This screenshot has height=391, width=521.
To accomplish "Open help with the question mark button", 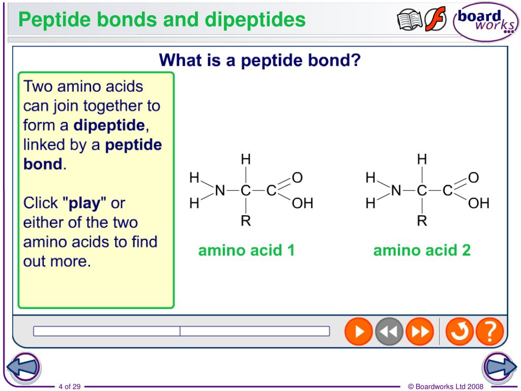I will click(490, 331).
